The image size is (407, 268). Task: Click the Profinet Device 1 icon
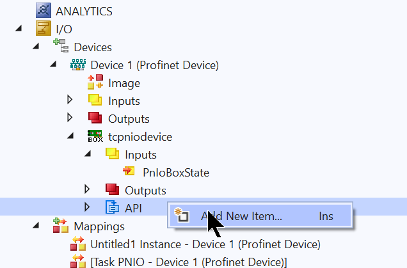(78, 65)
